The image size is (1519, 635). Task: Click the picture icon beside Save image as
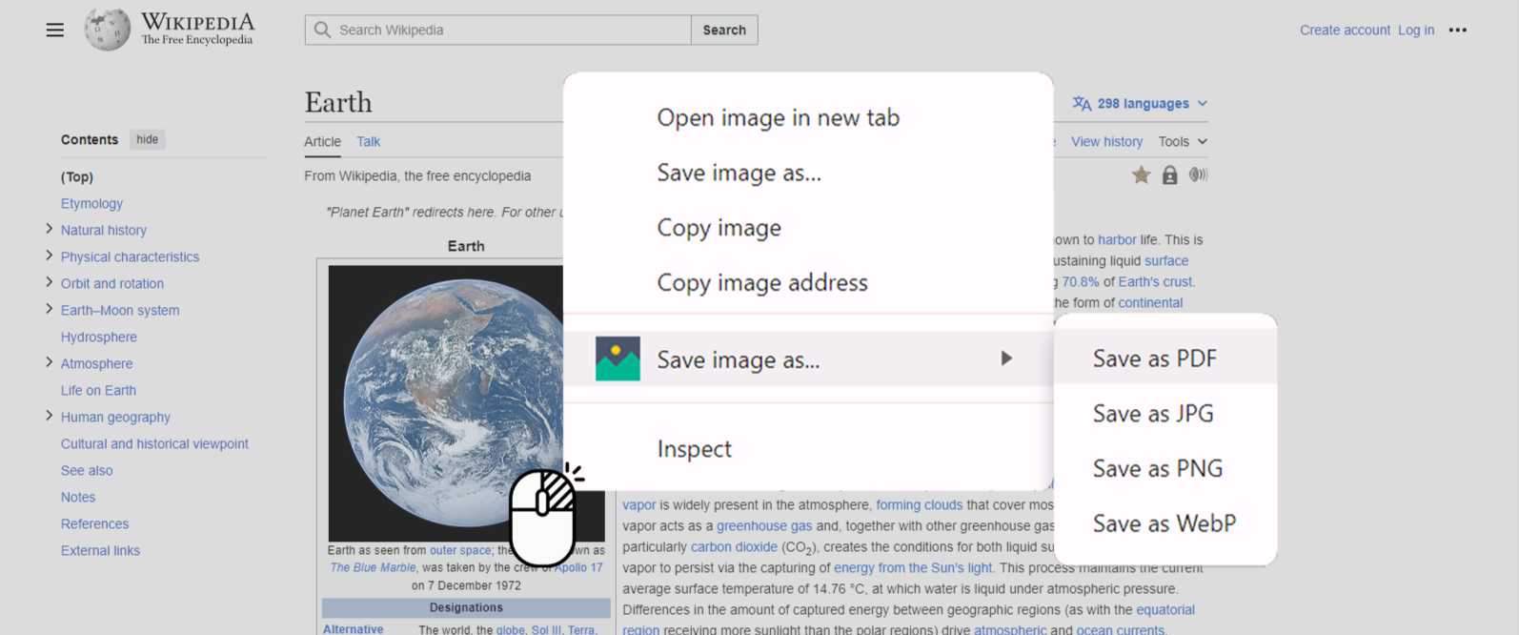618,358
